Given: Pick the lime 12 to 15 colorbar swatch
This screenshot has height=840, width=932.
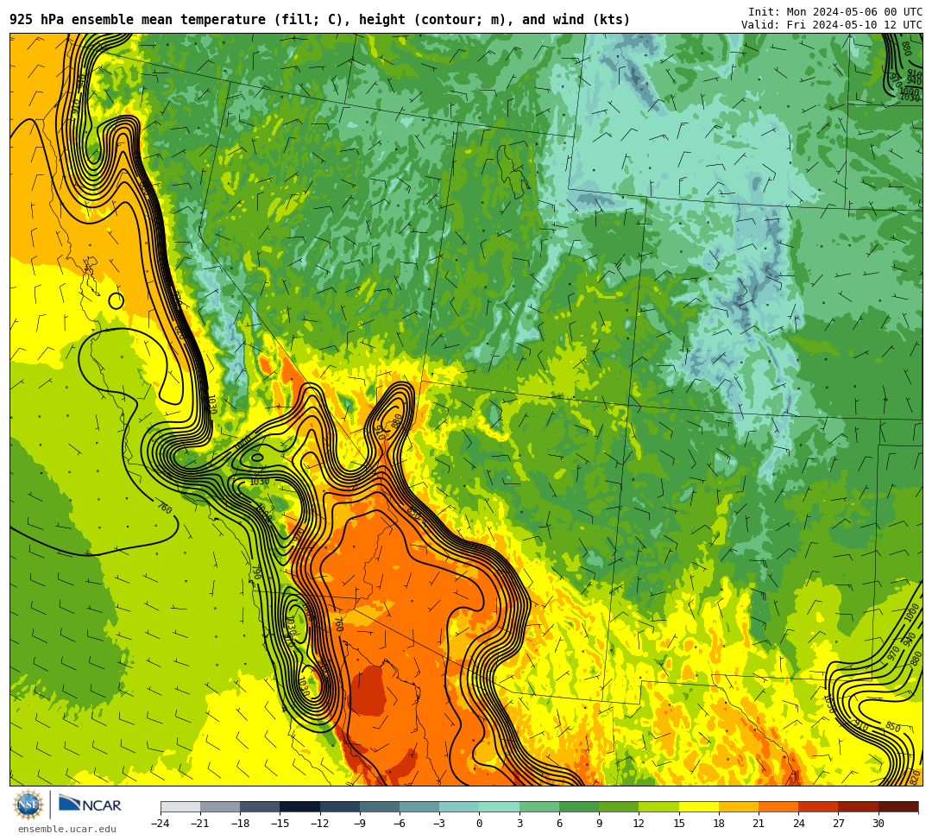Looking at the screenshot, I should (x=658, y=806).
